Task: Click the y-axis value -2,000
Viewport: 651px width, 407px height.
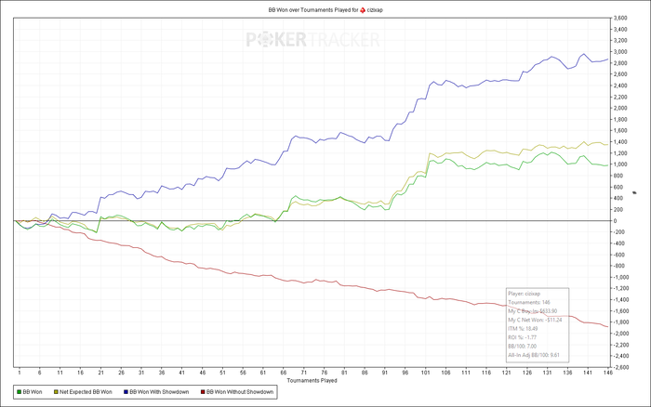Action: [620, 334]
